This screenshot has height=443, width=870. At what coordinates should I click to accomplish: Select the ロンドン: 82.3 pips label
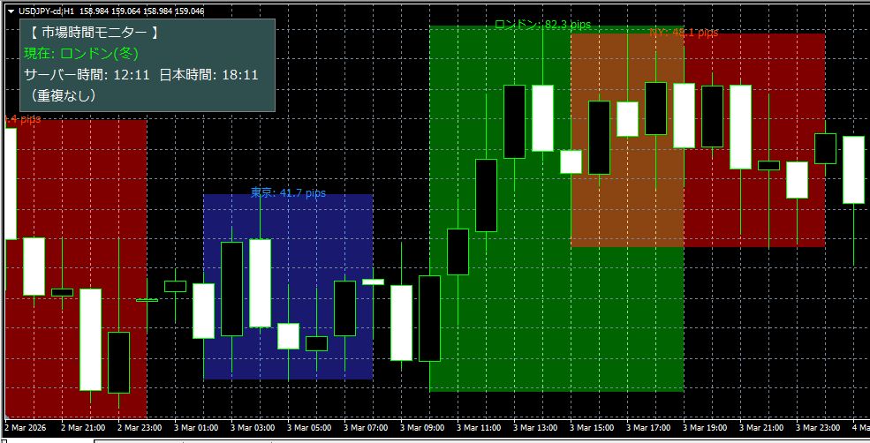(x=542, y=25)
